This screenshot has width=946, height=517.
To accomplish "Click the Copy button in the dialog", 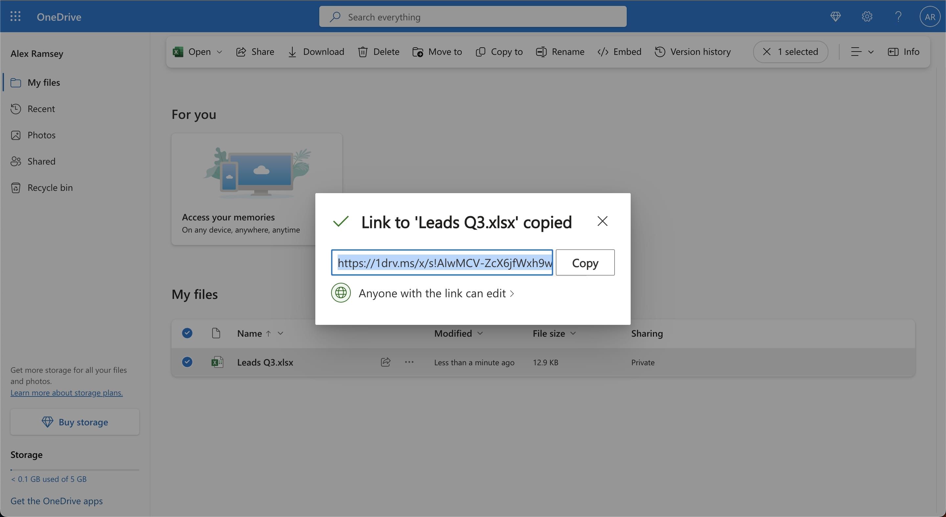I will pos(584,262).
